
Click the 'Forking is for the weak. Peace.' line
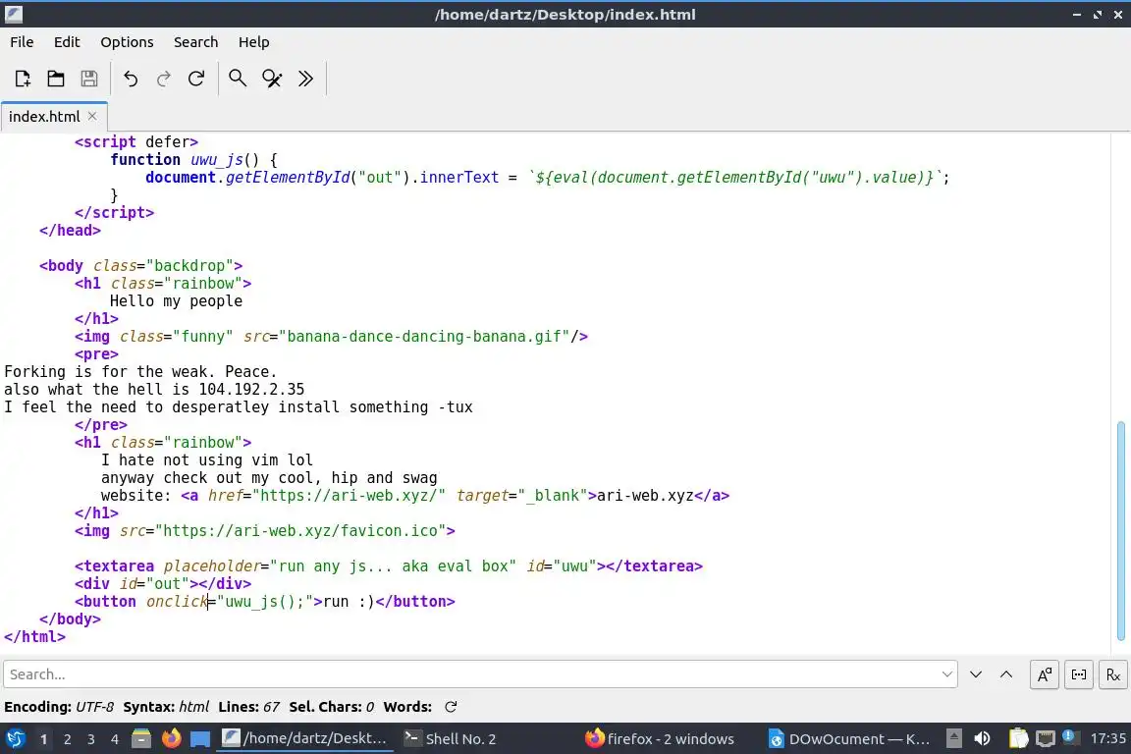[x=140, y=371]
